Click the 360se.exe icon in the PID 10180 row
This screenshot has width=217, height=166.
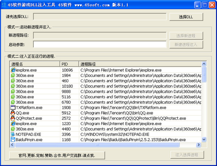tap(13, 86)
